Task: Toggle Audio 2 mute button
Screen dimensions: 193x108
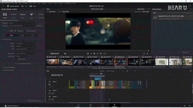Action: (53, 99)
